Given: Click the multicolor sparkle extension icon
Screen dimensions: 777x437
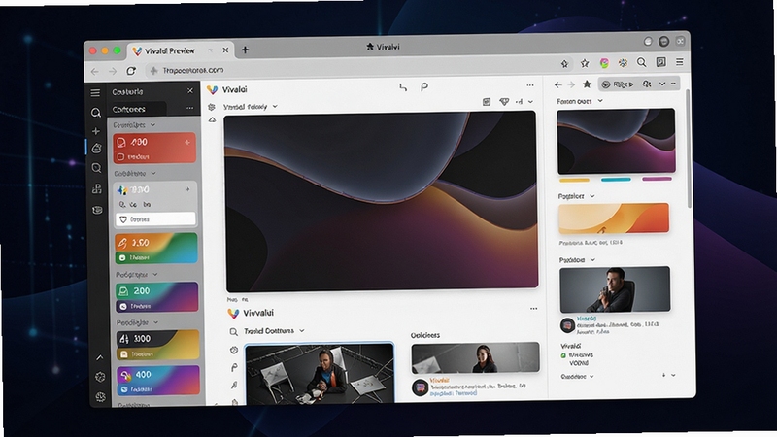Looking at the screenshot, I should pyautogui.click(x=623, y=62).
